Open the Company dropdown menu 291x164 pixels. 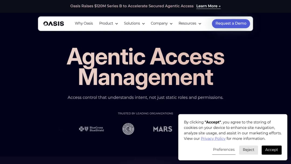(x=161, y=23)
